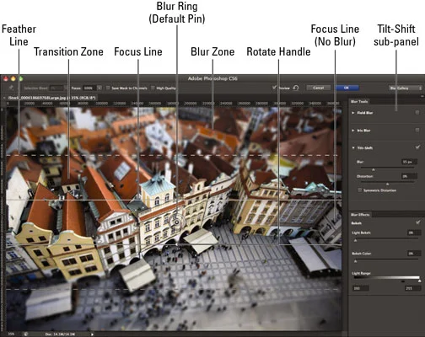425x337 pixels.
Task: Enable the Iris Blur checkbox
Action: (417, 130)
